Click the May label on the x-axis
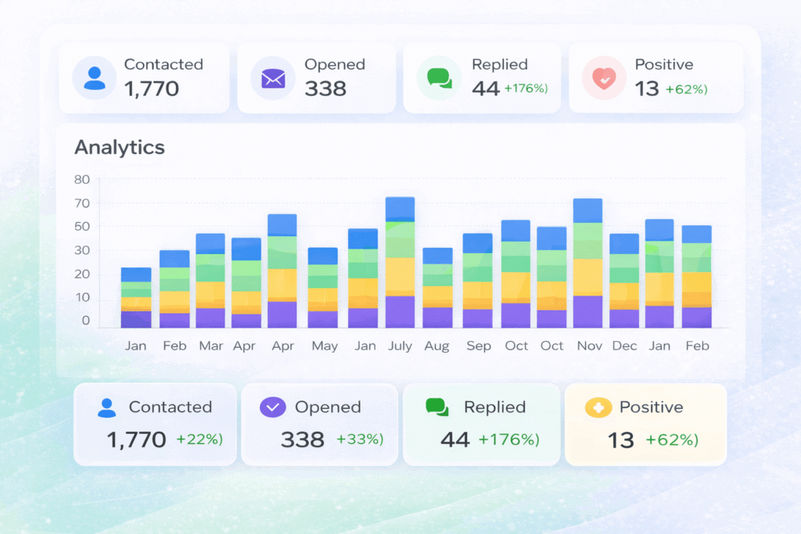Image resolution: width=801 pixels, height=534 pixels. (324, 346)
